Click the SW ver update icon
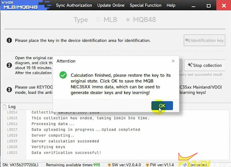 tap(109, 165)
